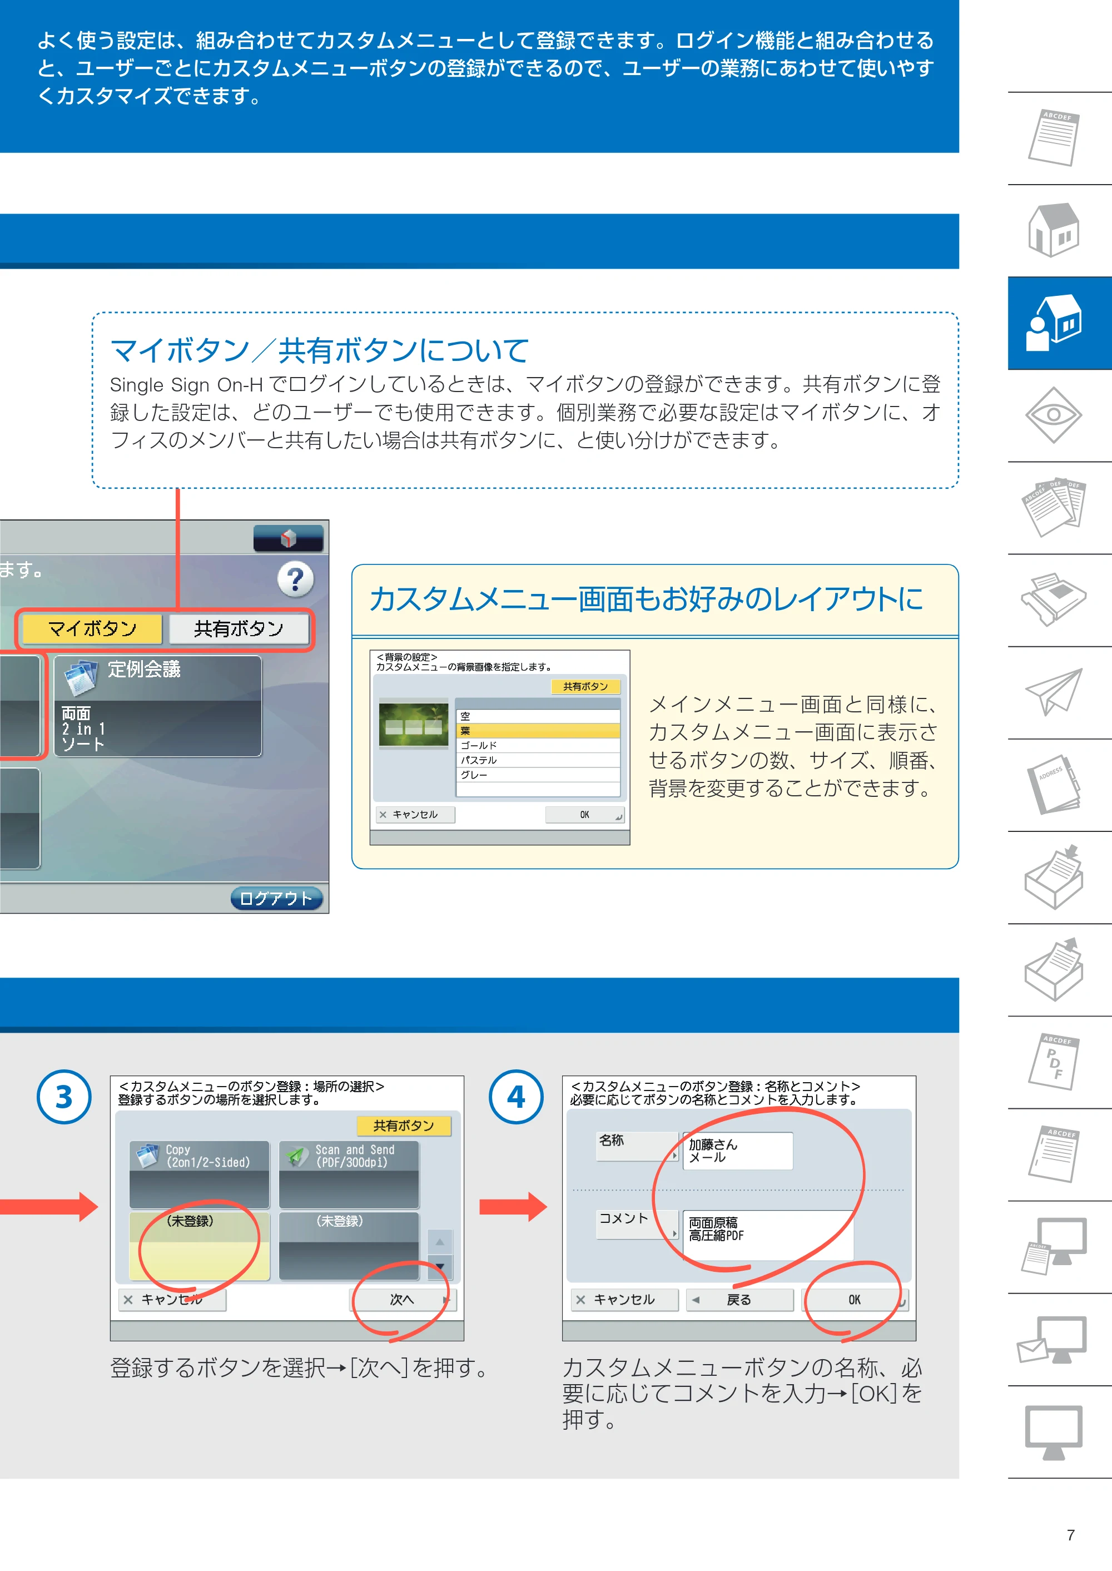Switch to the 共有ボタン tab beside マイボタン
The width and height of the screenshot is (1112, 1571).
point(239,628)
